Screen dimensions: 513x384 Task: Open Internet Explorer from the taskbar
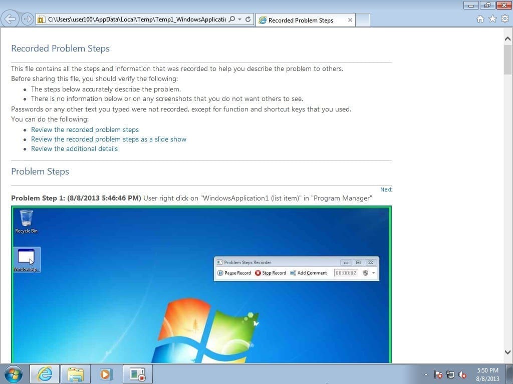click(x=44, y=374)
